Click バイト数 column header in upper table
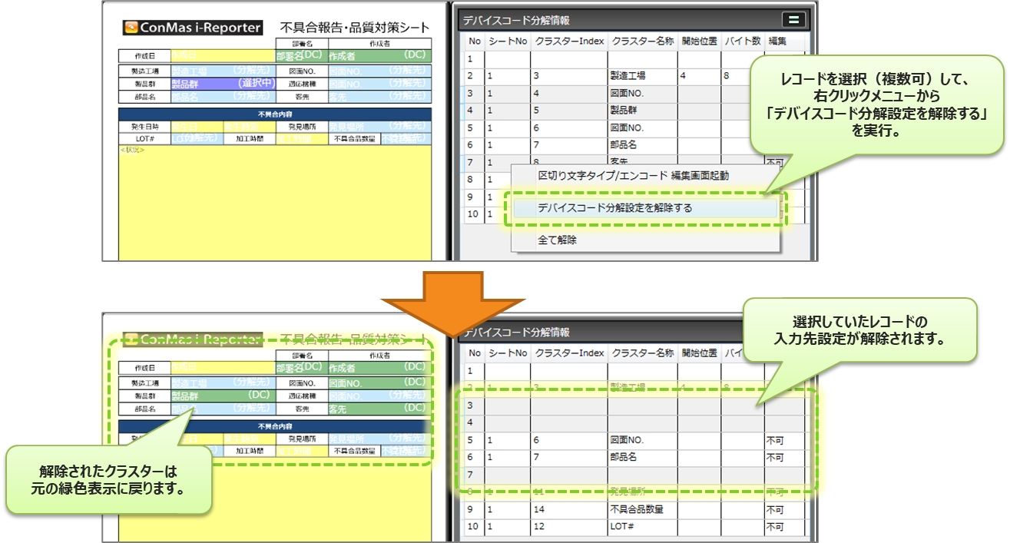 tap(743, 41)
